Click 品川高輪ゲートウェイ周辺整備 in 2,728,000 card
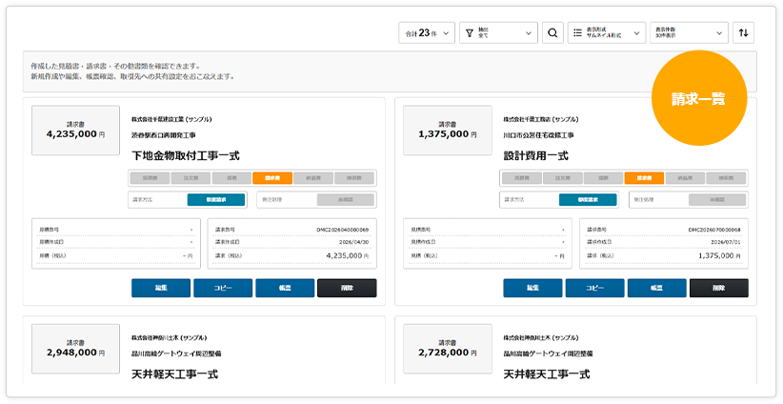This screenshot has height=404, width=783. tap(549, 353)
